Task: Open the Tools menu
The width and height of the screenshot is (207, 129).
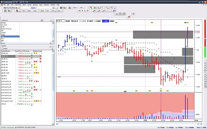Action: tap(41, 5)
